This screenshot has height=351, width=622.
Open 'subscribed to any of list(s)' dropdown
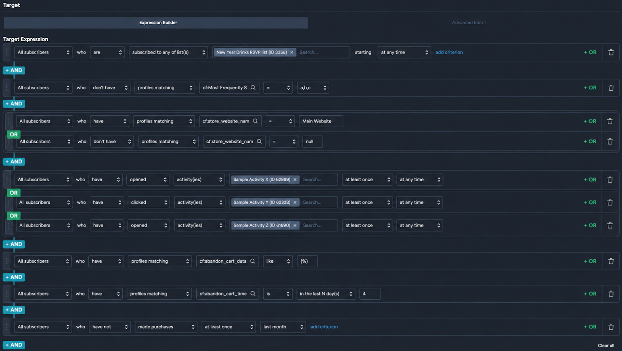(169, 52)
